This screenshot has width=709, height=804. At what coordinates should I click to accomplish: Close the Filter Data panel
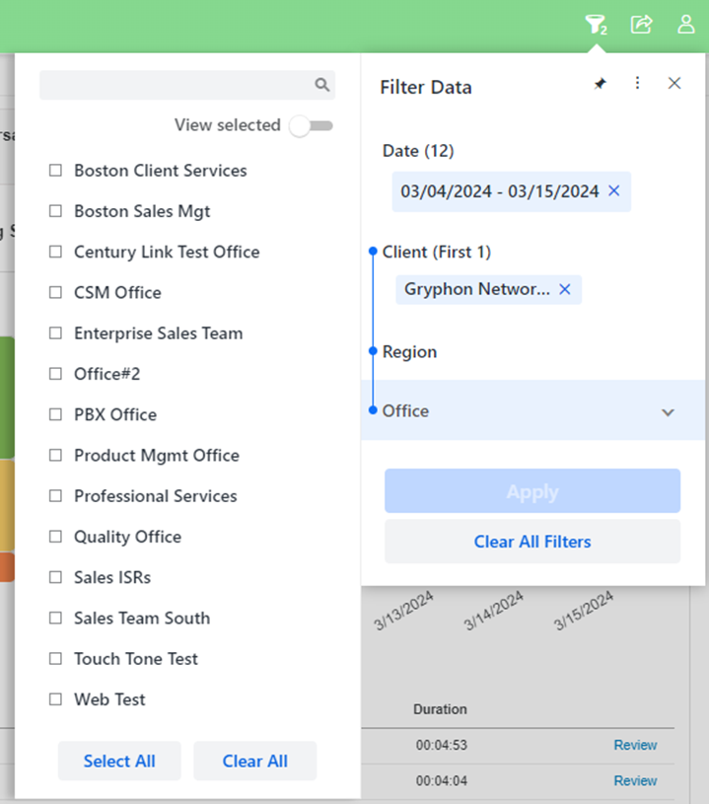pyautogui.click(x=674, y=83)
